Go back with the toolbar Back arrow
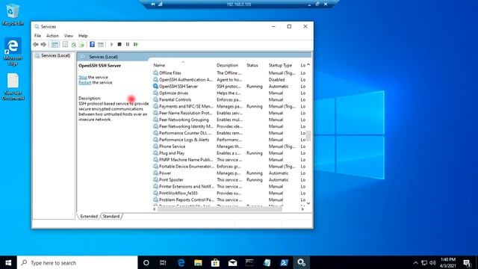Image resolution: width=478 pixels, height=269 pixels. tap(36, 45)
